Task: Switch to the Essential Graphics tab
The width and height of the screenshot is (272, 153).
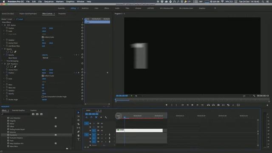Action: coord(18,110)
